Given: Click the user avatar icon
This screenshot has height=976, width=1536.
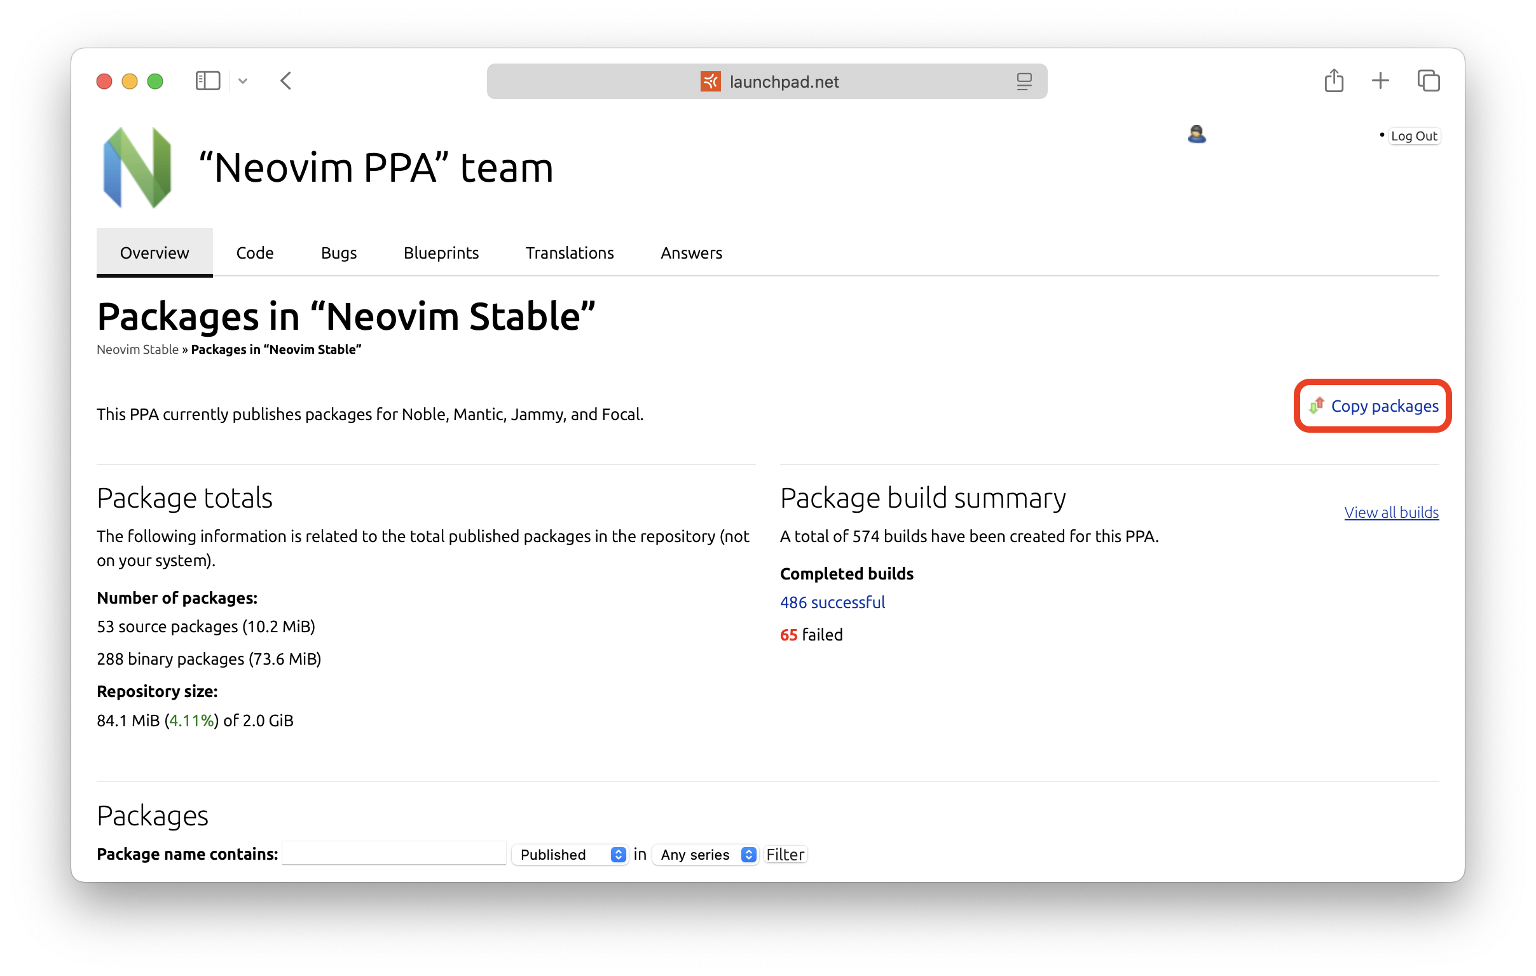Looking at the screenshot, I should 1197,135.
